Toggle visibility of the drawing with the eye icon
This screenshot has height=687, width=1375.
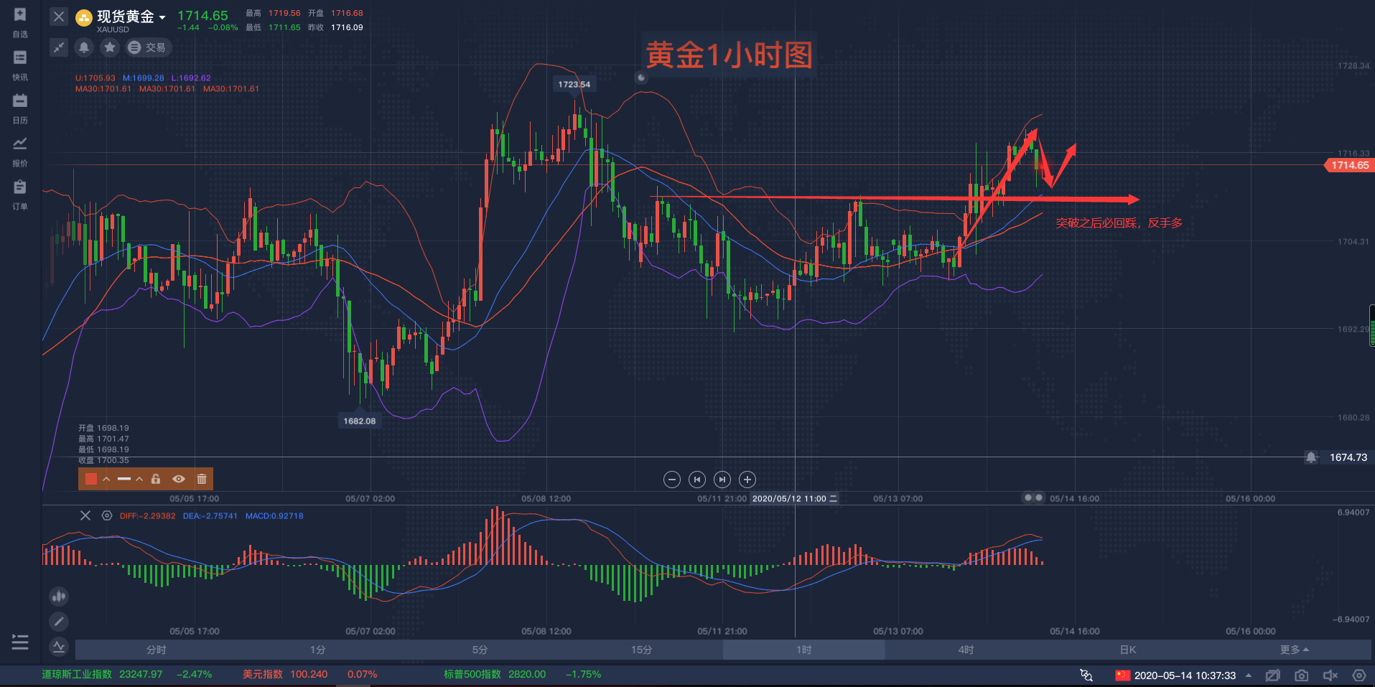click(179, 479)
